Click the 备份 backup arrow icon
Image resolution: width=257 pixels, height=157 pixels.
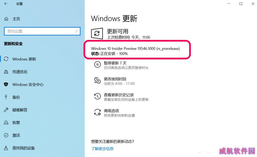[x=6, y=97]
